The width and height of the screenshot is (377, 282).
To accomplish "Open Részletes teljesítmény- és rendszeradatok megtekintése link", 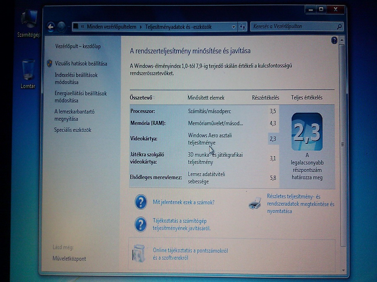I will pos(301,204).
